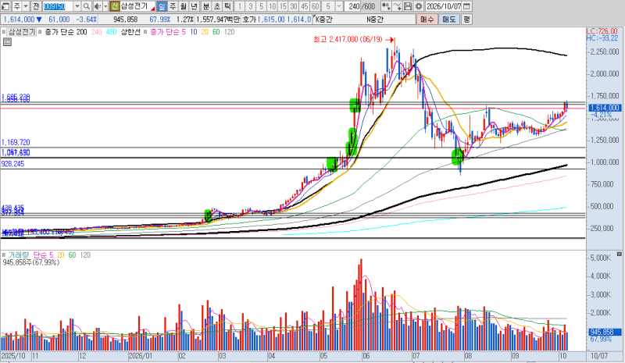Choose the 1 interval button
The width and height of the screenshot is (625, 363).
coord(240,6)
